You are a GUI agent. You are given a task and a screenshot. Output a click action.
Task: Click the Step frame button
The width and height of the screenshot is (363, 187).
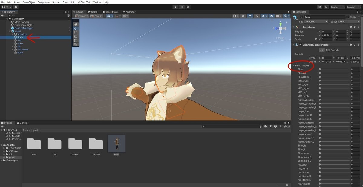[188, 7]
